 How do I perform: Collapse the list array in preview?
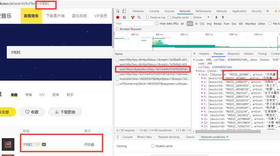click(200, 74)
